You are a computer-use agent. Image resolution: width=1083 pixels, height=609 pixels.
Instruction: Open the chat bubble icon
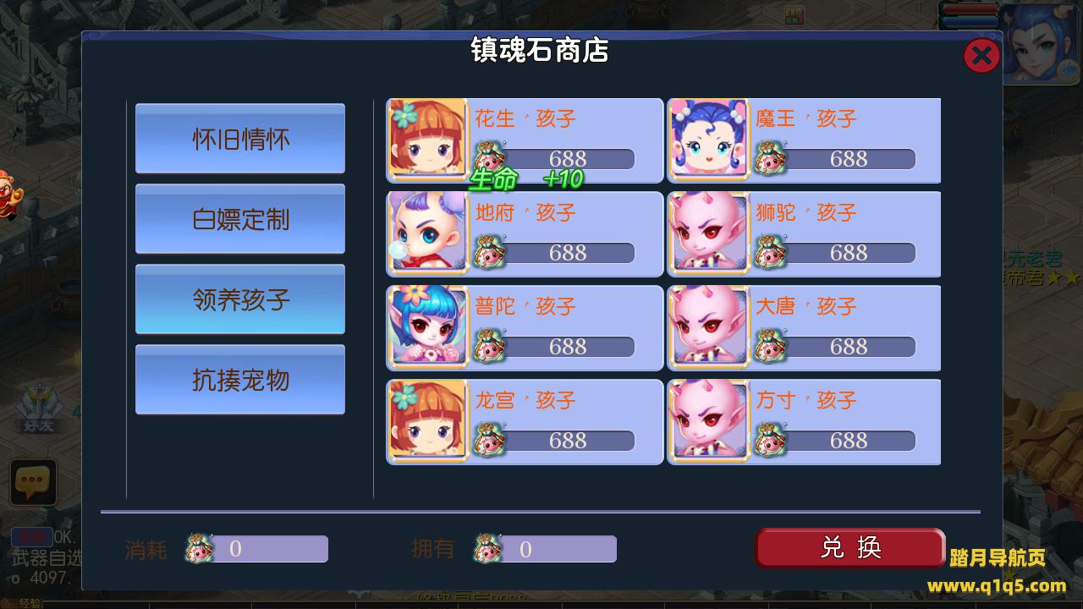(33, 482)
